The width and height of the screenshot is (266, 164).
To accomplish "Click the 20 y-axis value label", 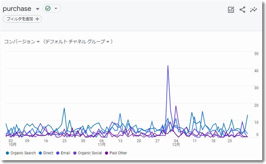I will [x=256, y=105].
